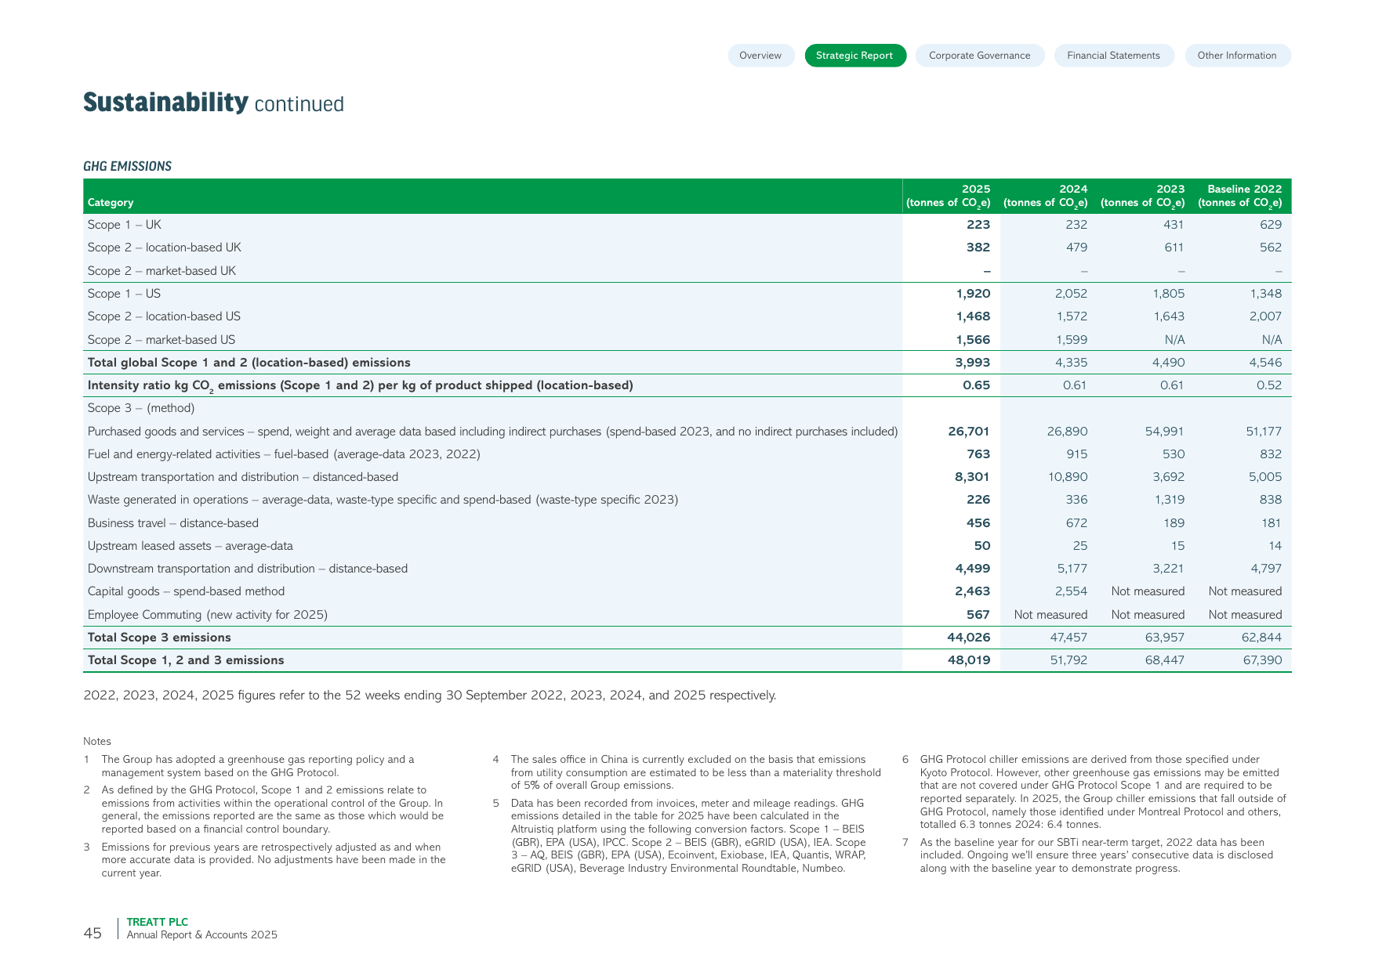Viewport: 1375px width, 972px height.
Task: Click Annual Report & Accounts 2025 footer
Action: coord(202,934)
